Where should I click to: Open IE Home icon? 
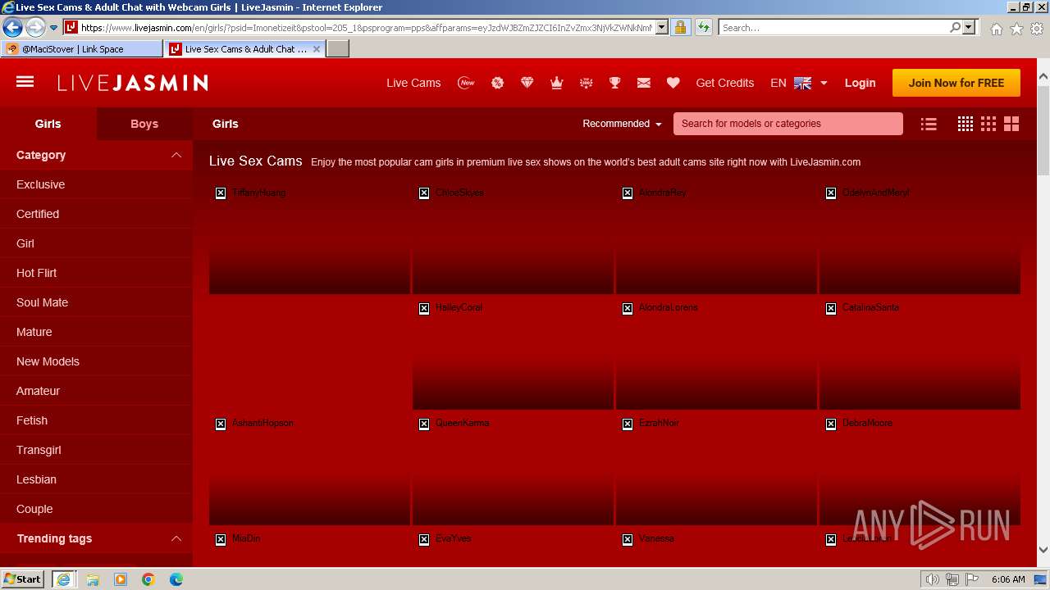(996, 28)
